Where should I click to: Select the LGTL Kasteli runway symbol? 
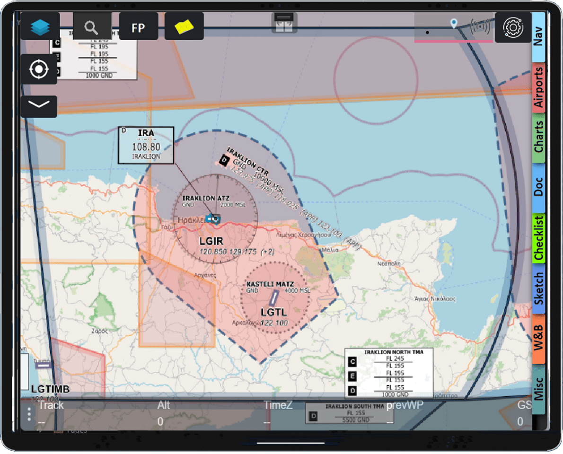[x=273, y=298]
